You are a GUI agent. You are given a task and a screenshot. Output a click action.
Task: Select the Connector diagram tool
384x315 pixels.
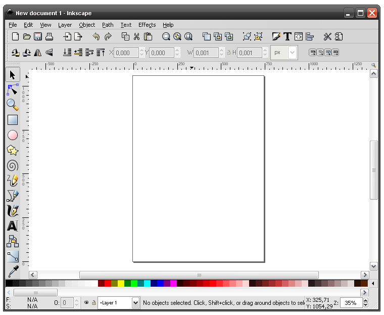point(13,241)
